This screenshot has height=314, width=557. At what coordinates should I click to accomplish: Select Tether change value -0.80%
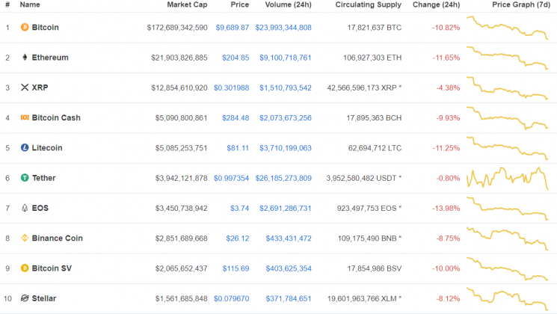point(448,179)
